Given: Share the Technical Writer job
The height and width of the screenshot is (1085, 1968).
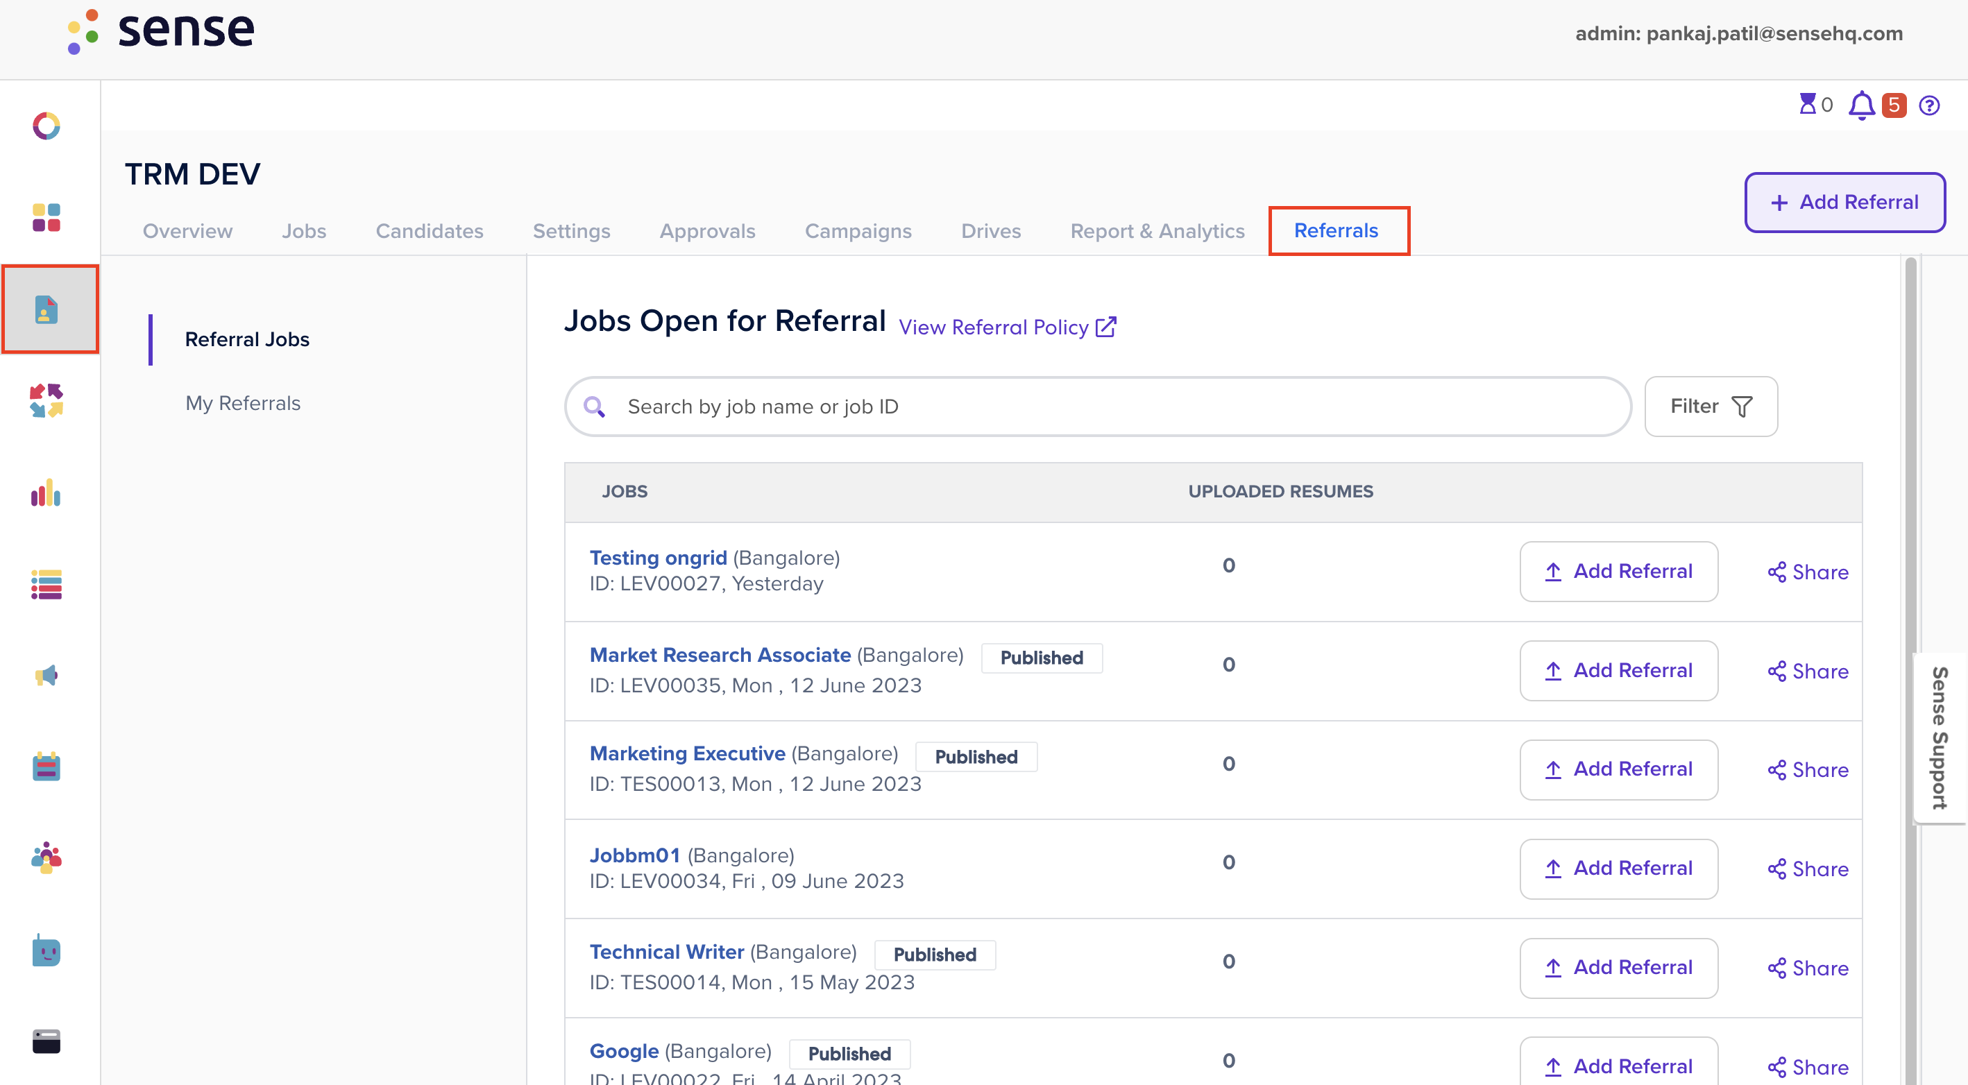Looking at the screenshot, I should [x=1808, y=968].
